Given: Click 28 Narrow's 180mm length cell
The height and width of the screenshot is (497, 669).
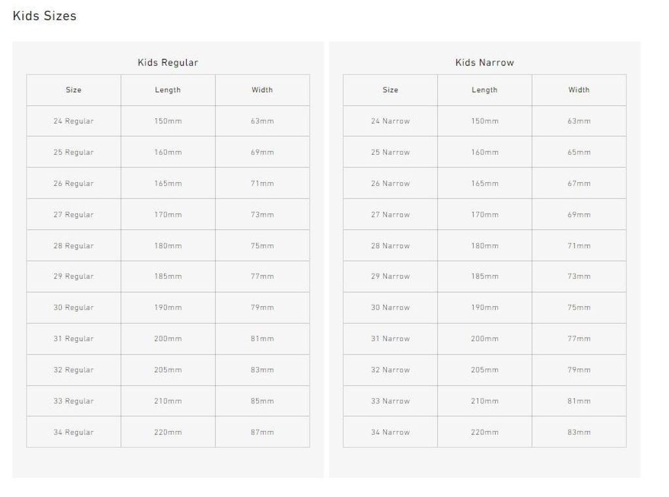Looking at the screenshot, I should (484, 246).
